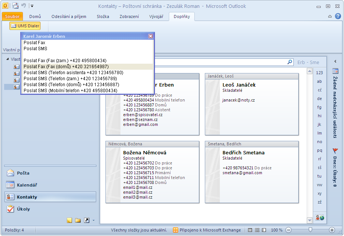The height and width of the screenshot is (236, 344).
Task: Select the Doplňky ribbon tab
Action: (x=182, y=16)
